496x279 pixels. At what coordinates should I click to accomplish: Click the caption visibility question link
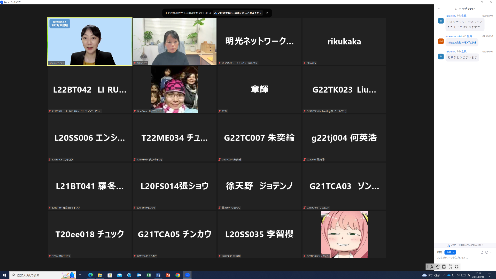pos(238,13)
